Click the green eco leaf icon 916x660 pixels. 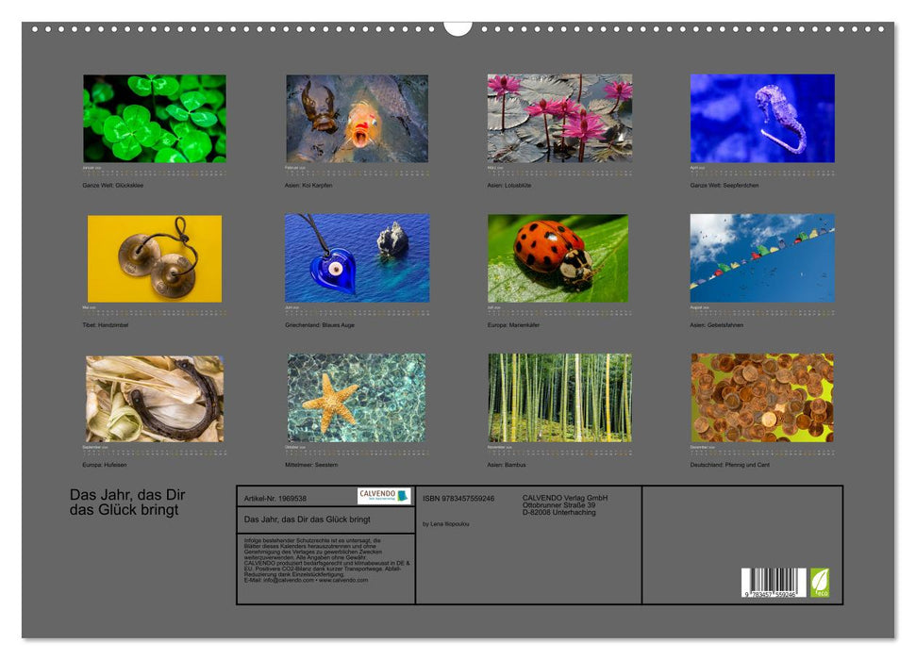(x=820, y=581)
